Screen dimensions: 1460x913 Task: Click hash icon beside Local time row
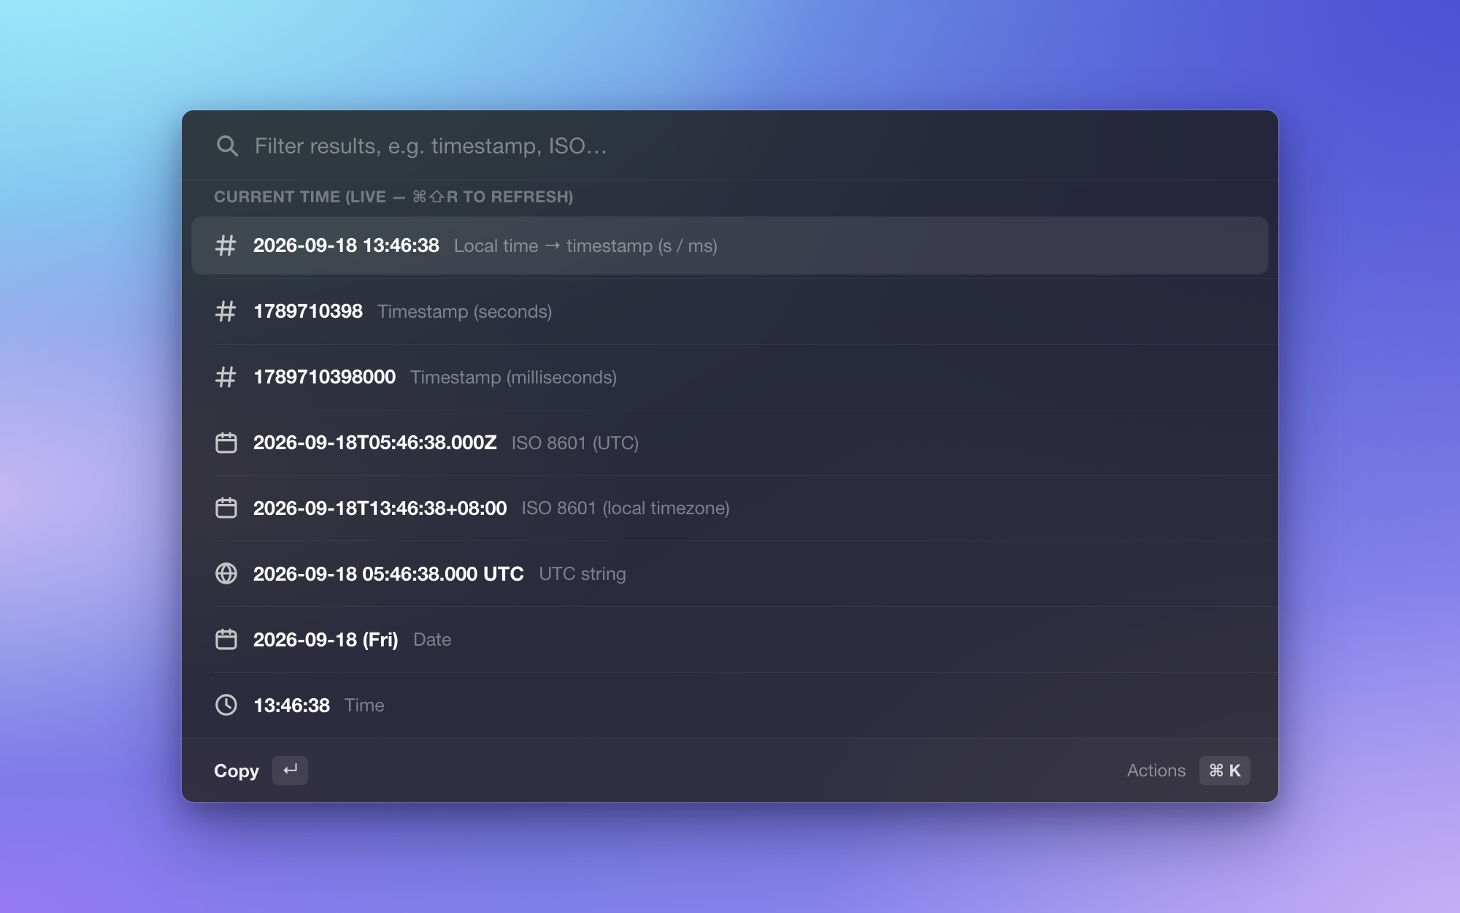(x=226, y=245)
